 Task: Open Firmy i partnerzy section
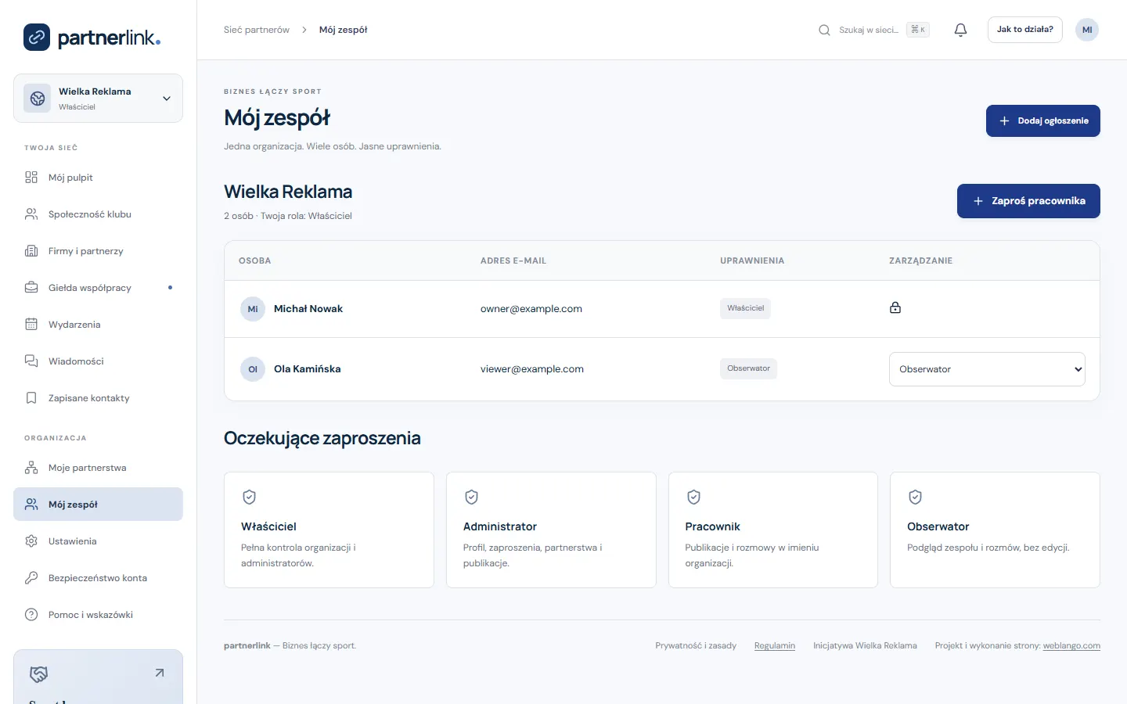click(98, 251)
